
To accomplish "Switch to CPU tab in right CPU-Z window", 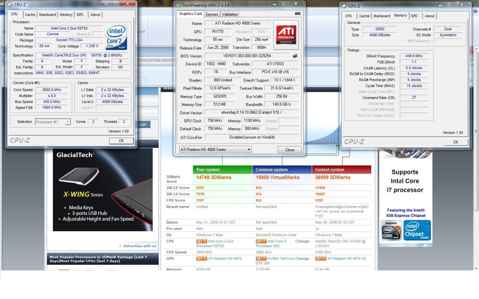I will [349, 16].
